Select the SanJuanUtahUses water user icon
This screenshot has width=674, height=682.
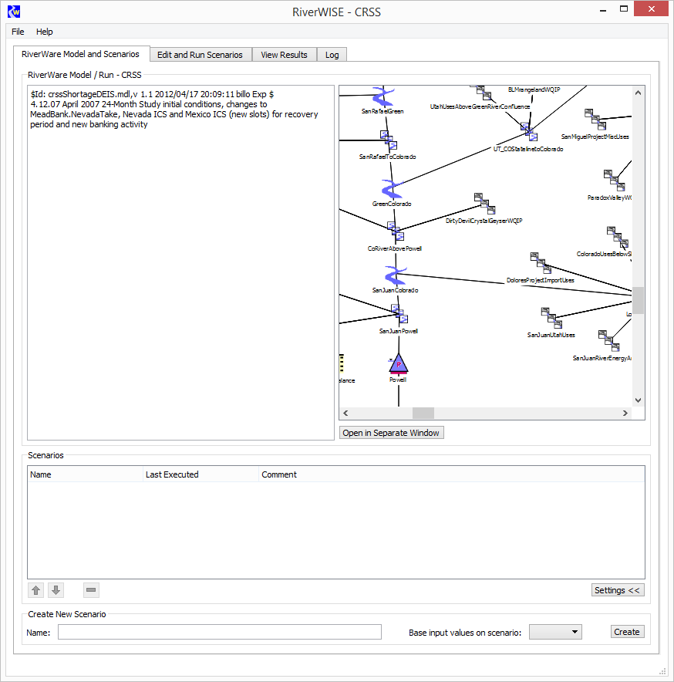[x=552, y=318]
